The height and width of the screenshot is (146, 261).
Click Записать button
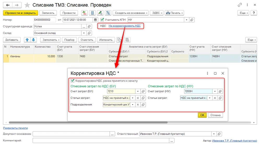click(48, 13)
